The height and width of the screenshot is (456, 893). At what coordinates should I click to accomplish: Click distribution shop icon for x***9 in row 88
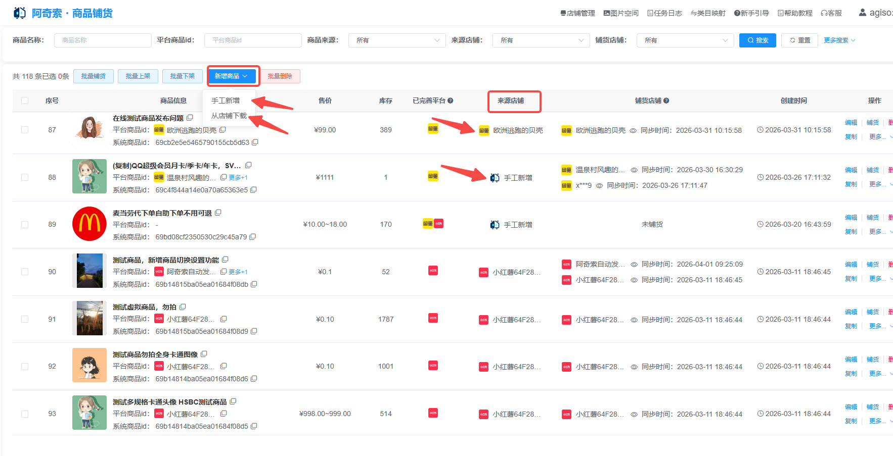[566, 185]
